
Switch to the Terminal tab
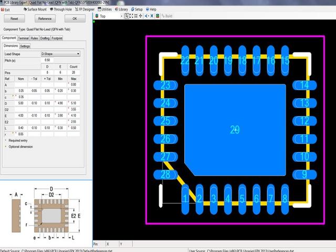(x=23, y=38)
